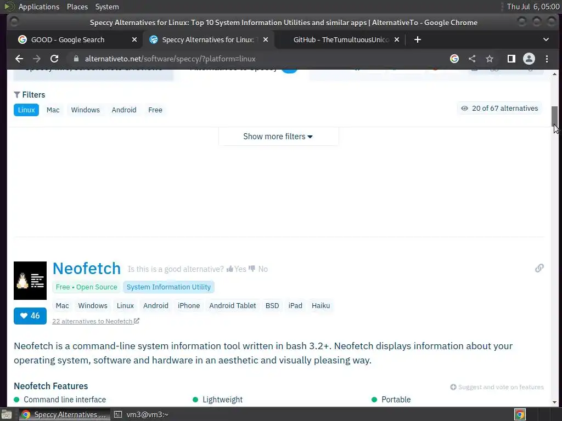Click the show desktop icon in bottom panel
Screen dimensions: 562x421
tap(7, 414)
